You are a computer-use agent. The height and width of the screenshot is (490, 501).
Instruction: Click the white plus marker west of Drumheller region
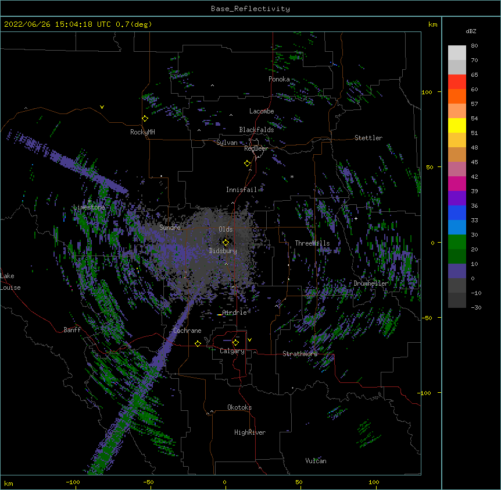(x=356, y=218)
